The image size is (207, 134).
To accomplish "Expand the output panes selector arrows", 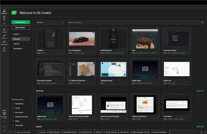I will point(169,132).
